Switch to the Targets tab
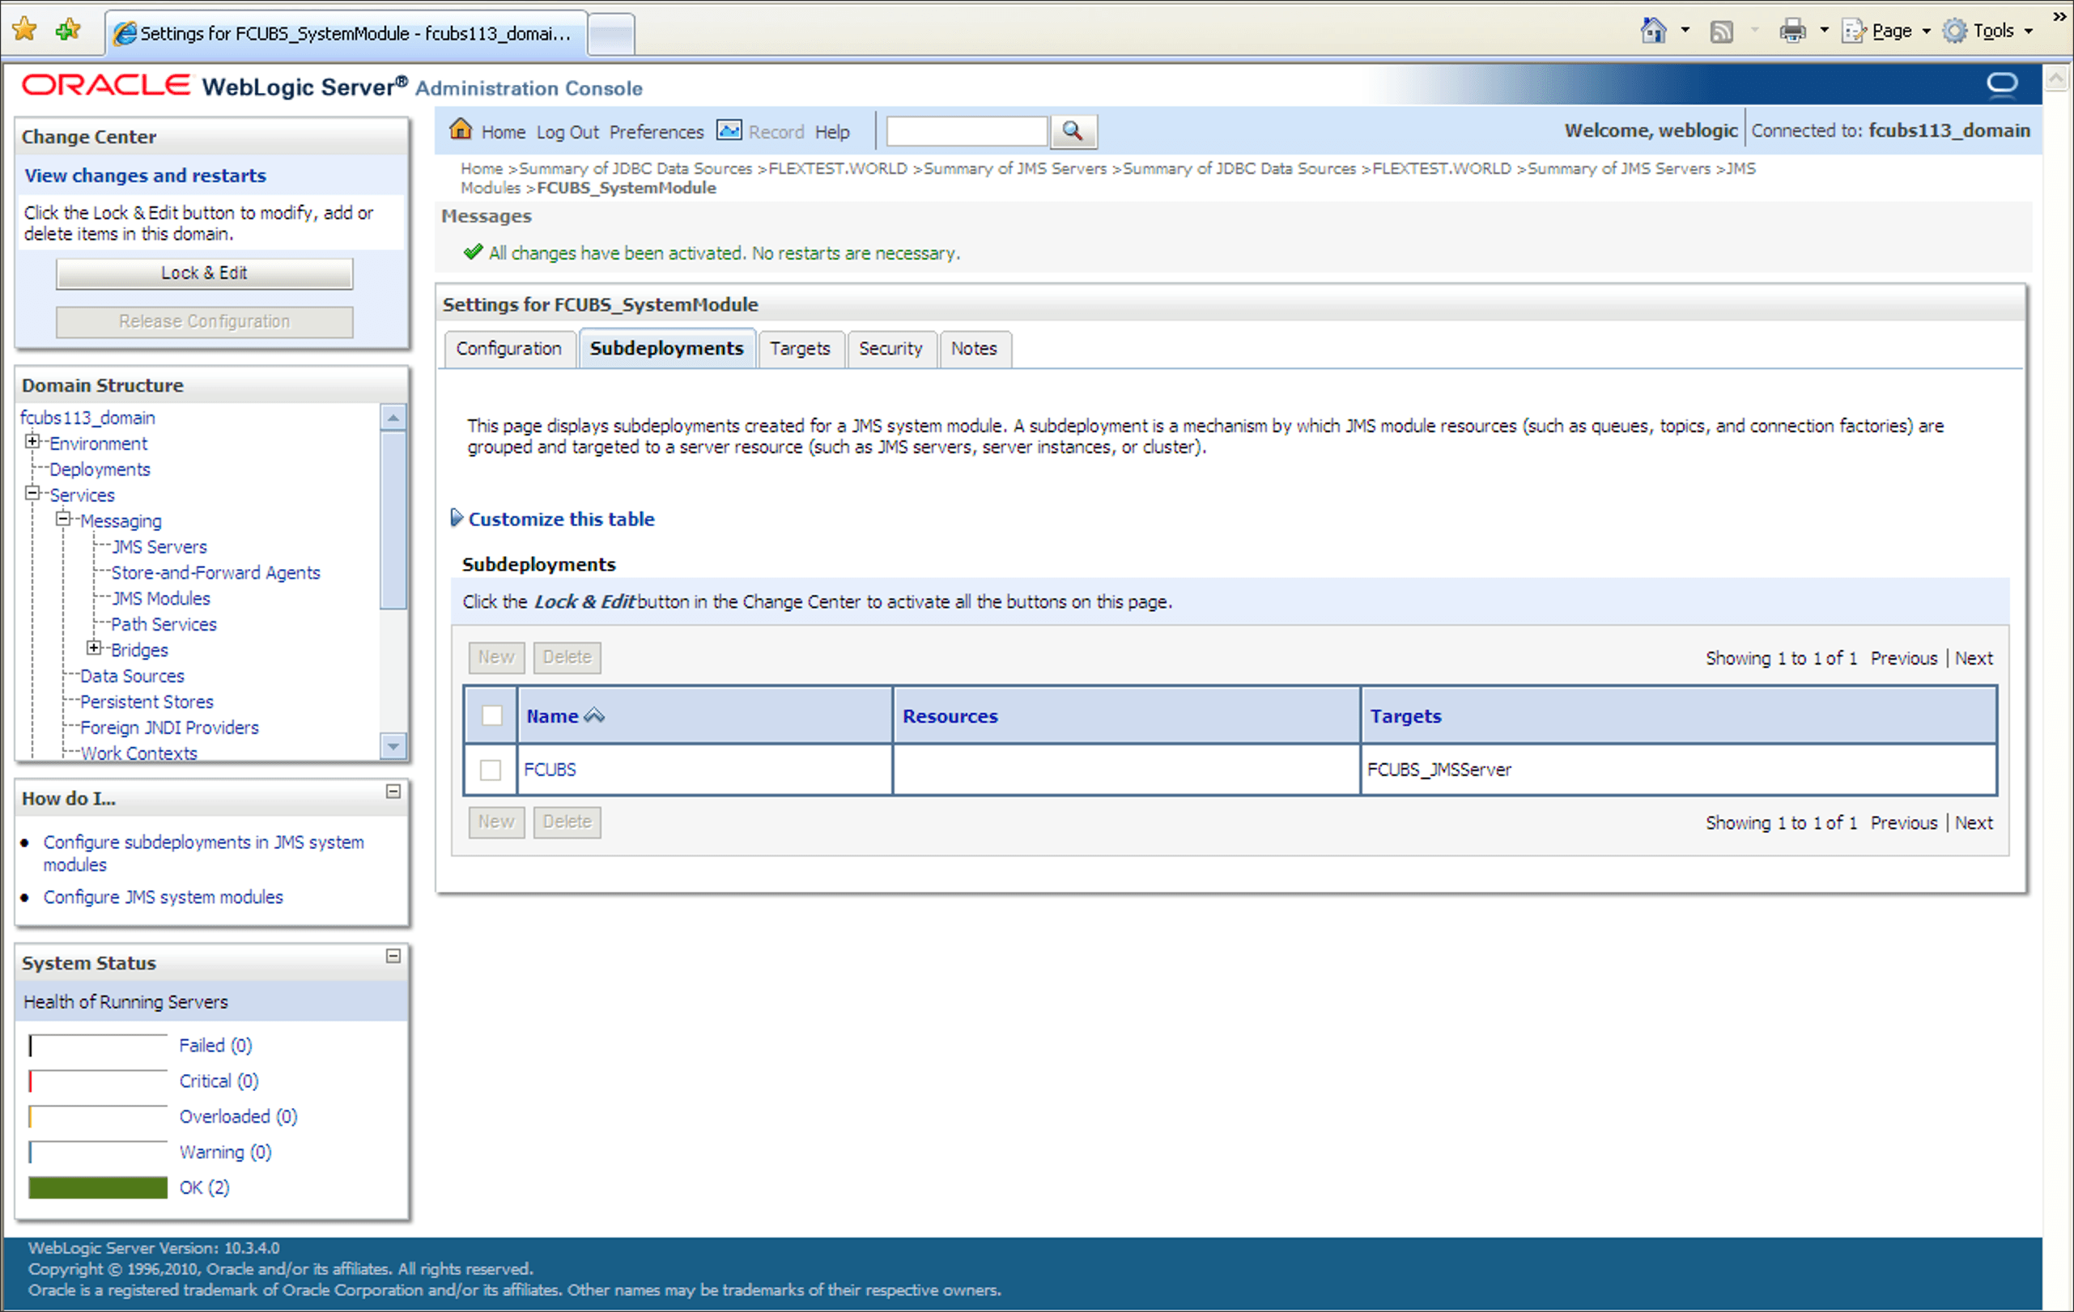Screen dimensions: 2074x1312 coord(799,349)
